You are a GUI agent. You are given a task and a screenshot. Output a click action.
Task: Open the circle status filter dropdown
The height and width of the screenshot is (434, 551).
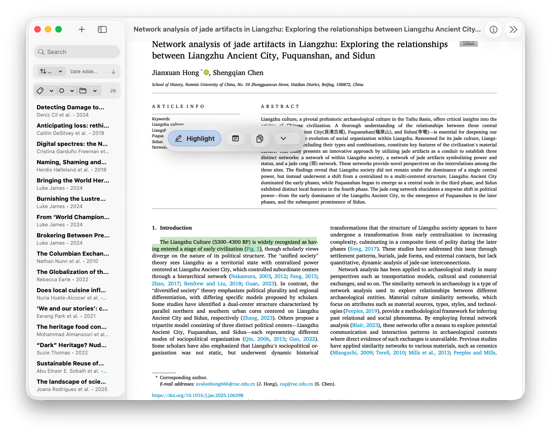[x=65, y=91]
